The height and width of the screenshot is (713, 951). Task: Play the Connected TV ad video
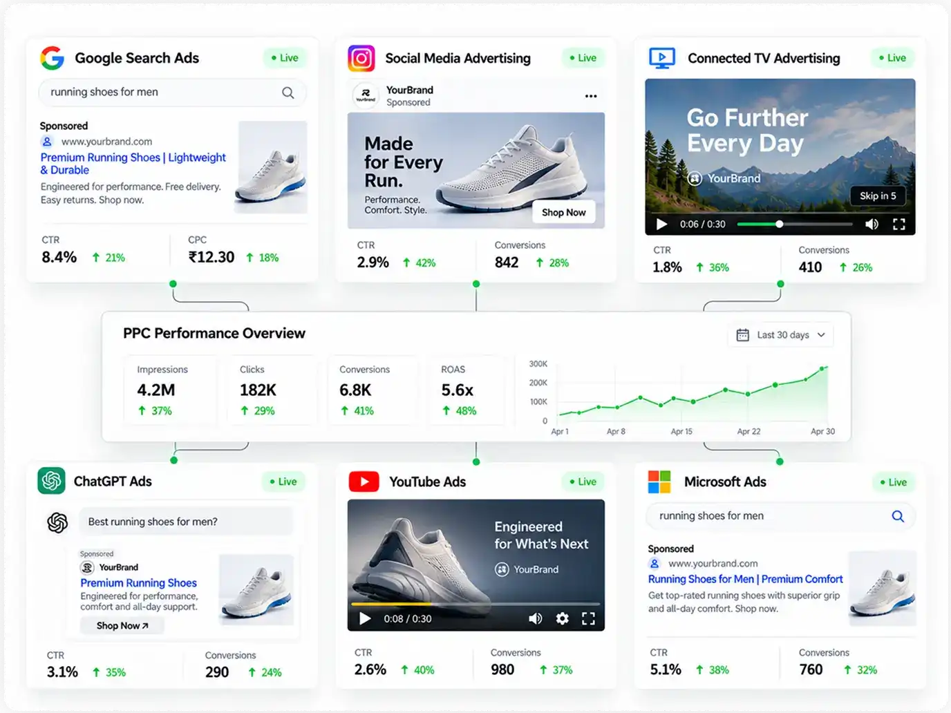(x=661, y=224)
